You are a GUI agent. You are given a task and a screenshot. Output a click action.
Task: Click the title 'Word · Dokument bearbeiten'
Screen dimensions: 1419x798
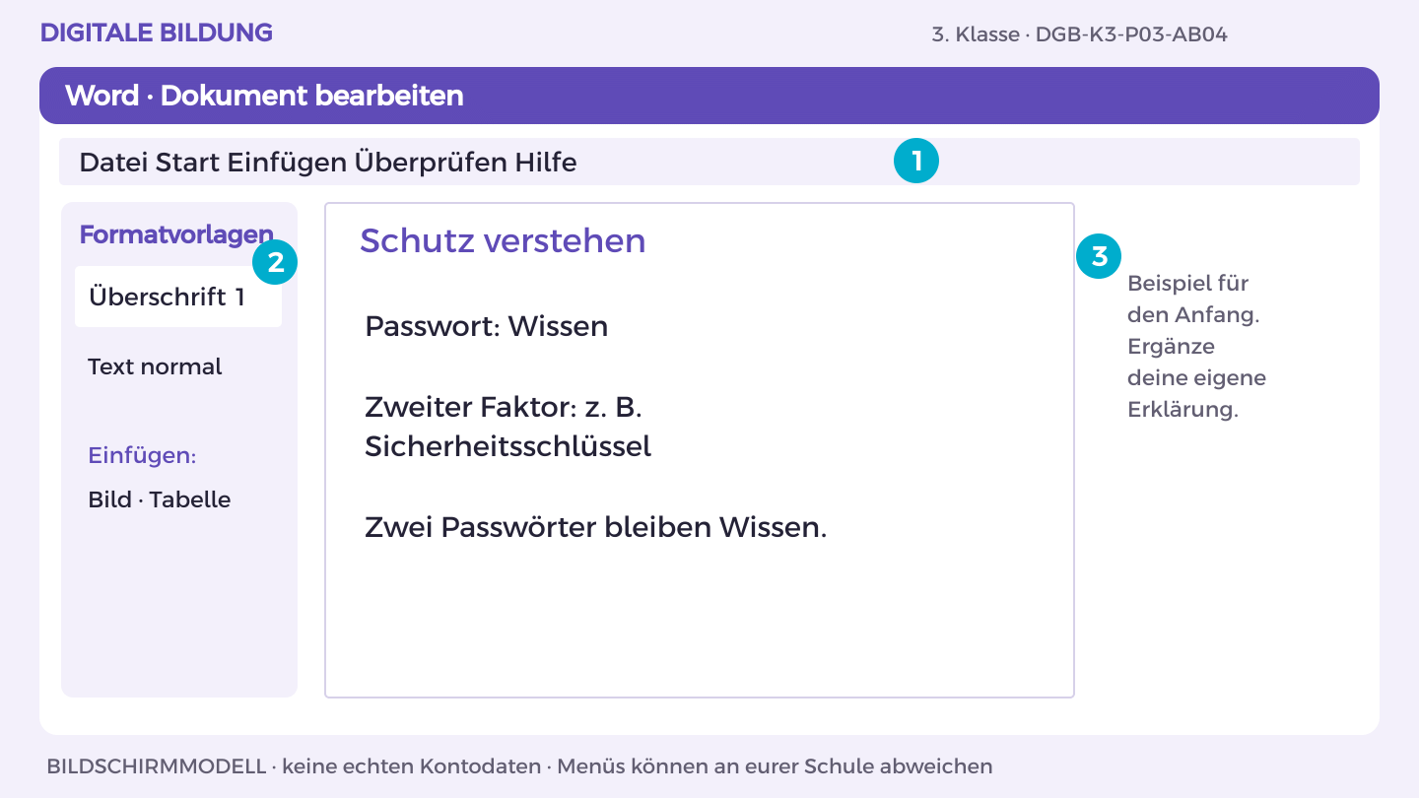[264, 96]
